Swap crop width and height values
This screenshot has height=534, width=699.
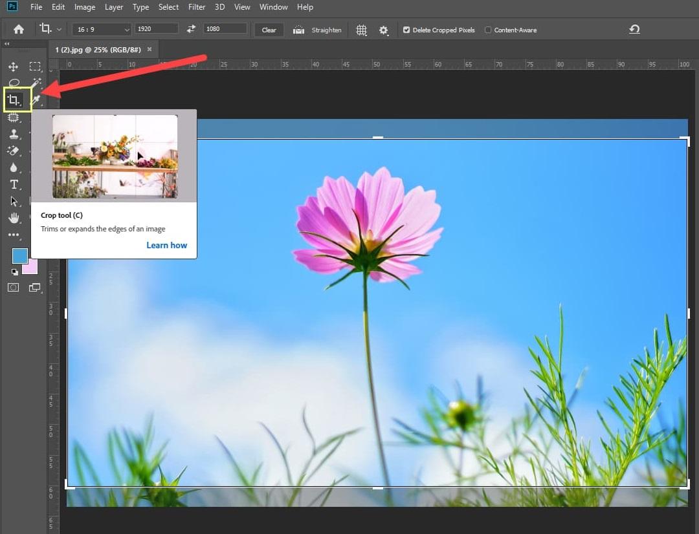point(191,30)
